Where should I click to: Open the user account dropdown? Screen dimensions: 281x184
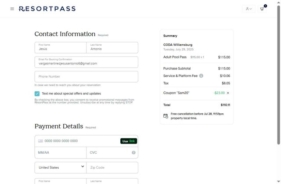(x=249, y=9)
